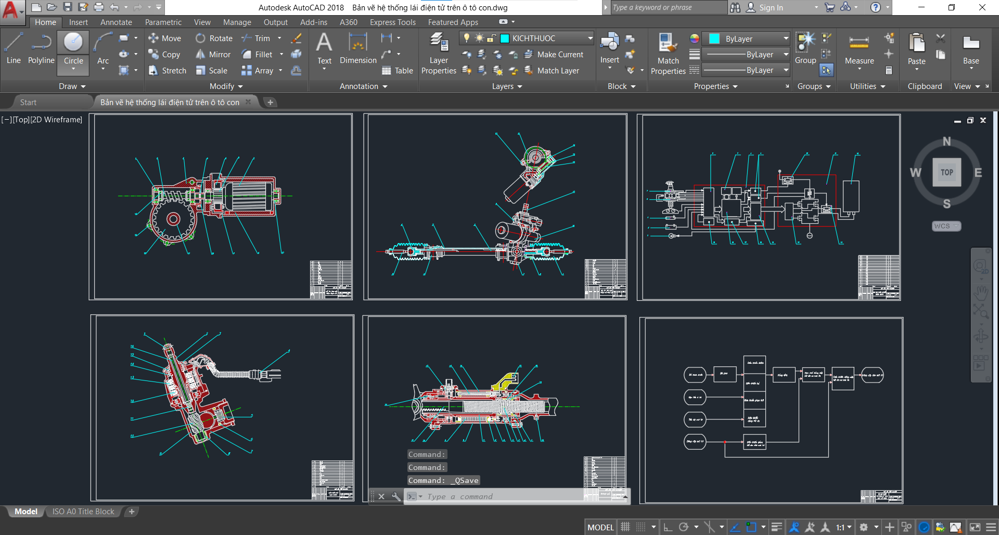Click the object color wheel icon
999x535 pixels.
click(x=695, y=39)
